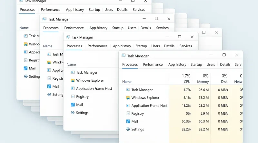This screenshot has width=258, height=143.
Task: Select Startup tab in front window
Action: click(x=196, y=65)
